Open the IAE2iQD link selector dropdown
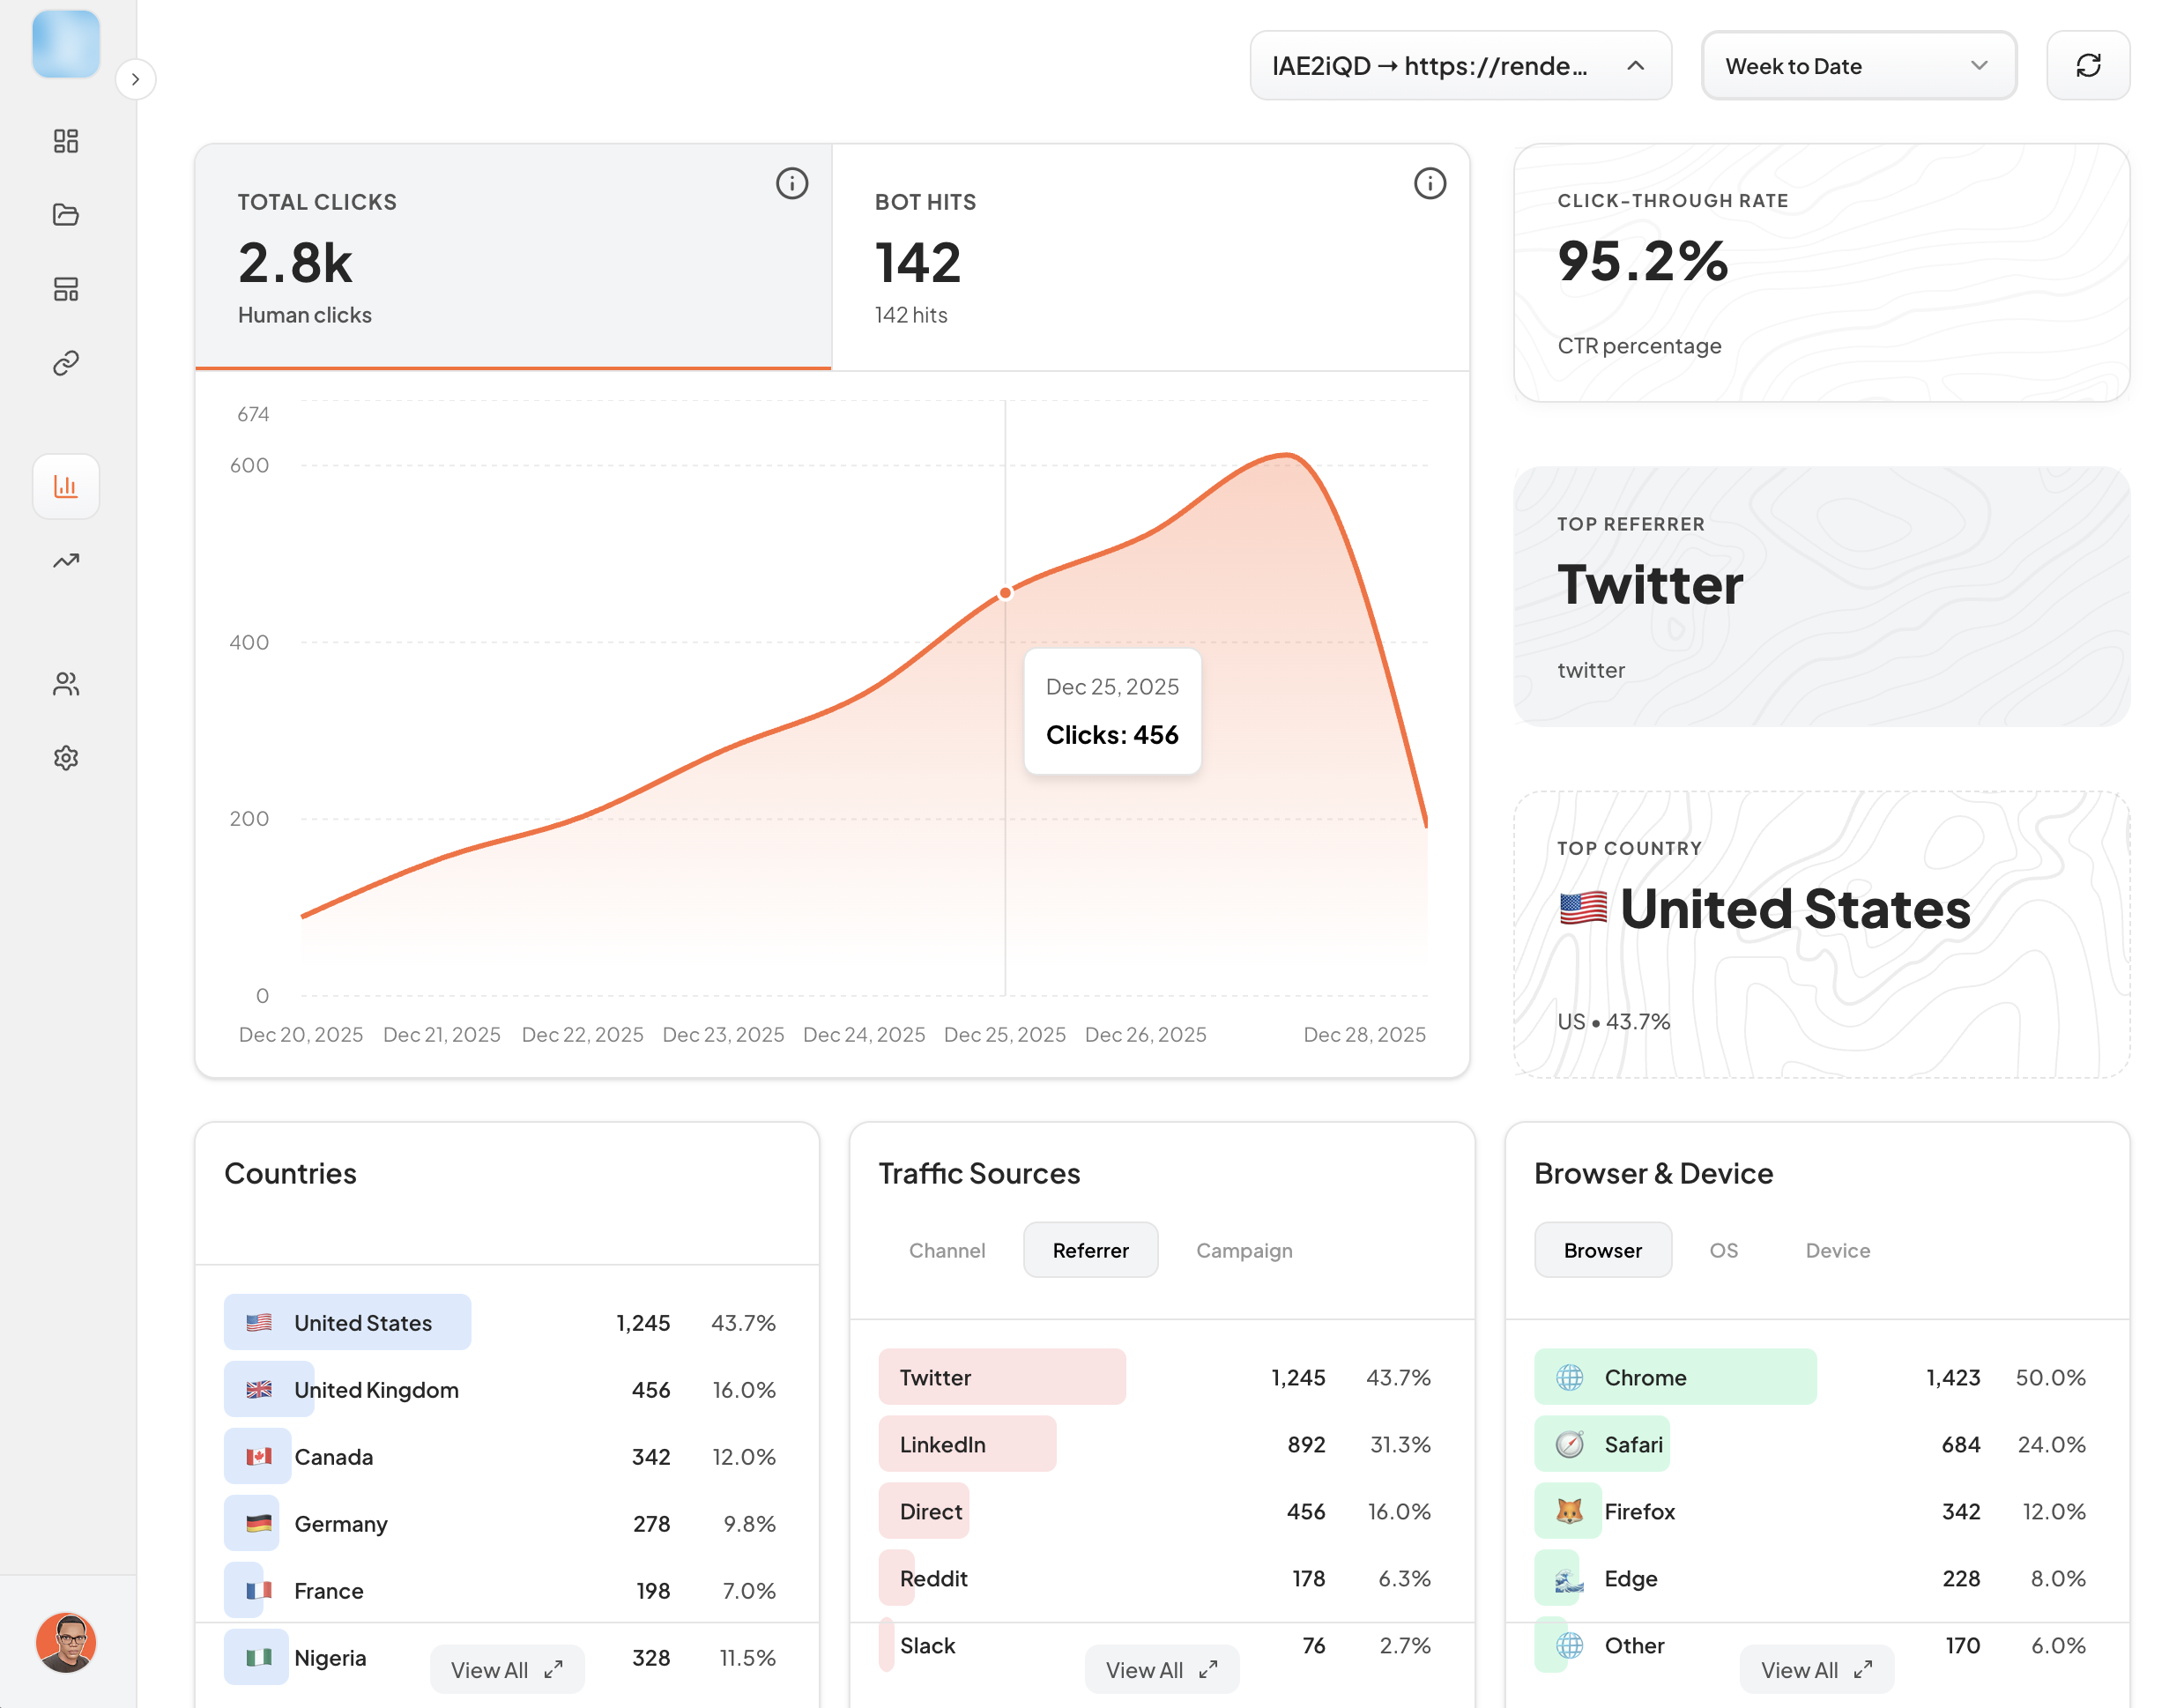Image resolution: width=2184 pixels, height=1708 pixels. coord(1460,66)
